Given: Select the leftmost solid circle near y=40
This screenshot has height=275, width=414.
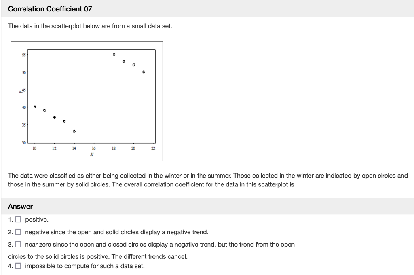Looking at the screenshot, I should tap(35, 107).
